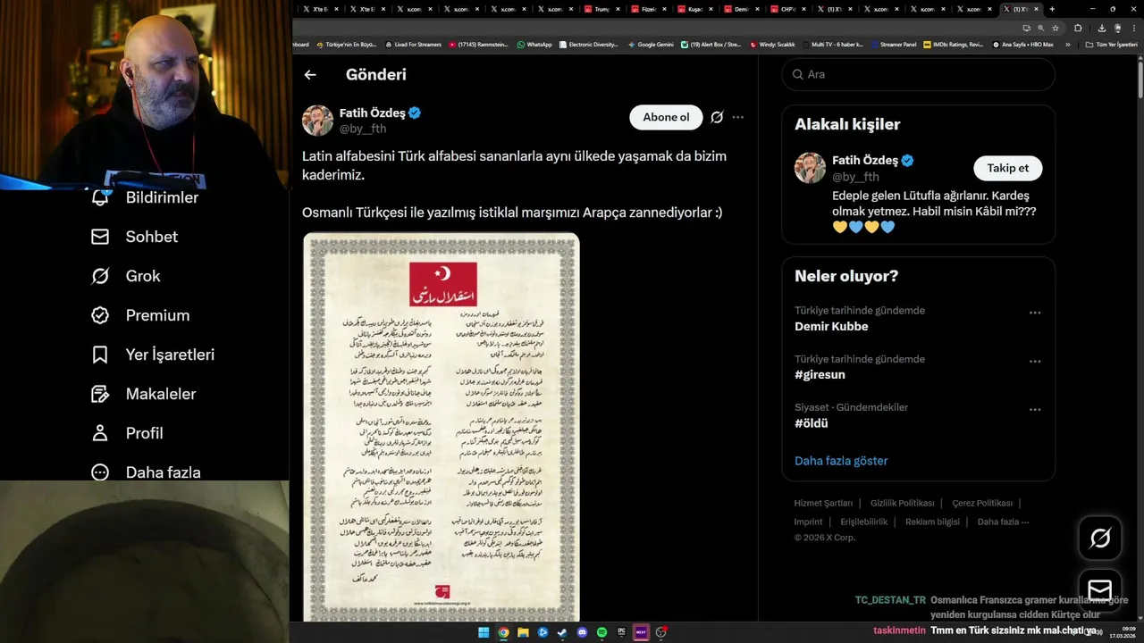Open the floating Grok button
The image size is (1144, 643).
tap(1100, 538)
